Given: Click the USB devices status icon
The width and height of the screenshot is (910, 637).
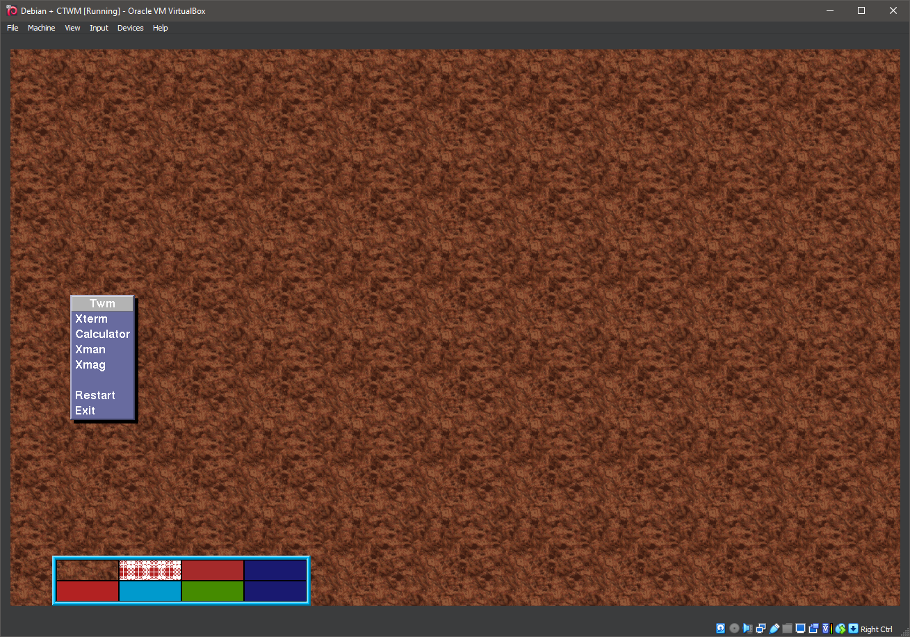Looking at the screenshot, I should [774, 629].
